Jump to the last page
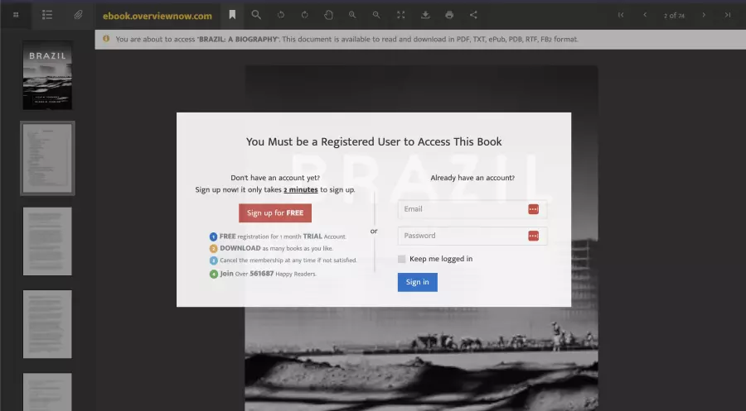The image size is (746, 411). [x=728, y=15]
